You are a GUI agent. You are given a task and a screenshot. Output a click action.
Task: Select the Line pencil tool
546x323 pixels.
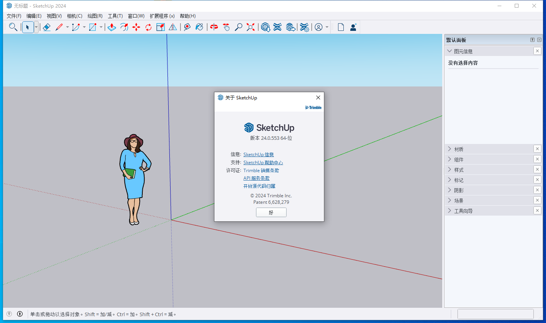(59, 27)
